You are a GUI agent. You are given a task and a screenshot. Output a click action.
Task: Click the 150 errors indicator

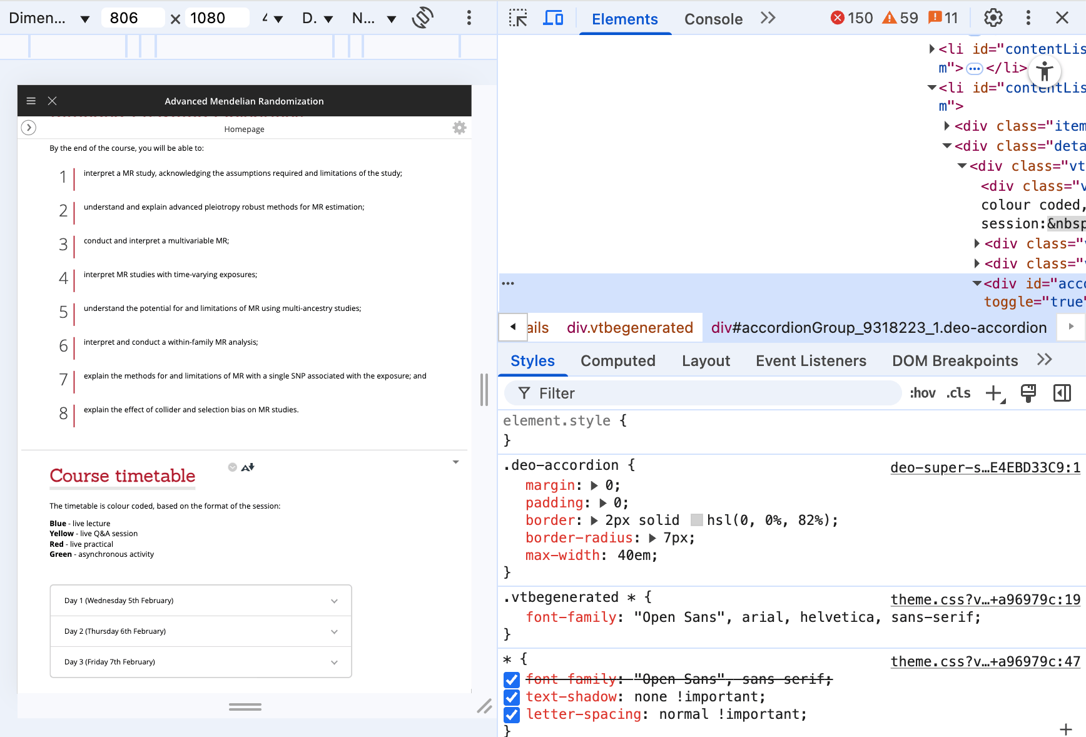pyautogui.click(x=852, y=18)
